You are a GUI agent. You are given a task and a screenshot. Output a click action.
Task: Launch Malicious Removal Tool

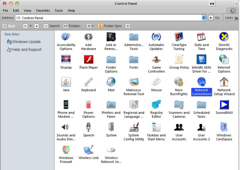coord(134,87)
